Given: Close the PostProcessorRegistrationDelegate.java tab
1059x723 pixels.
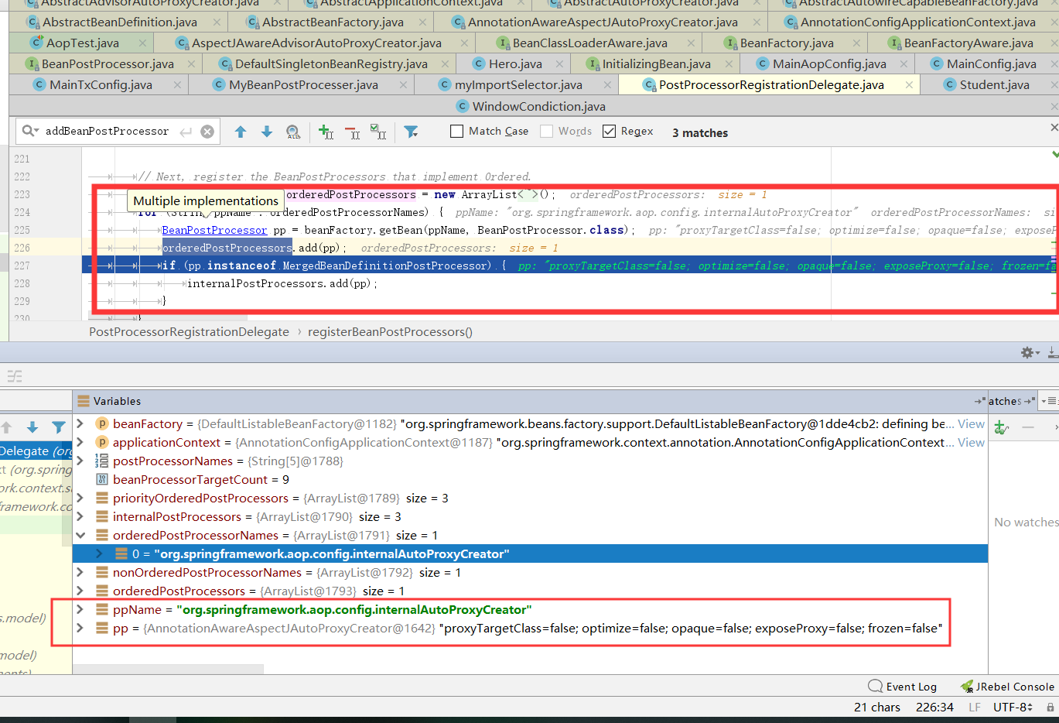Looking at the screenshot, I should 909,85.
